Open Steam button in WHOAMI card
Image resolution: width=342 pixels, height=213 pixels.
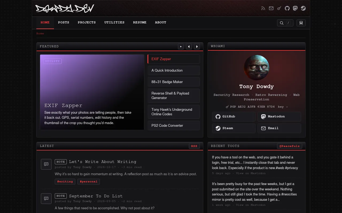point(234,128)
